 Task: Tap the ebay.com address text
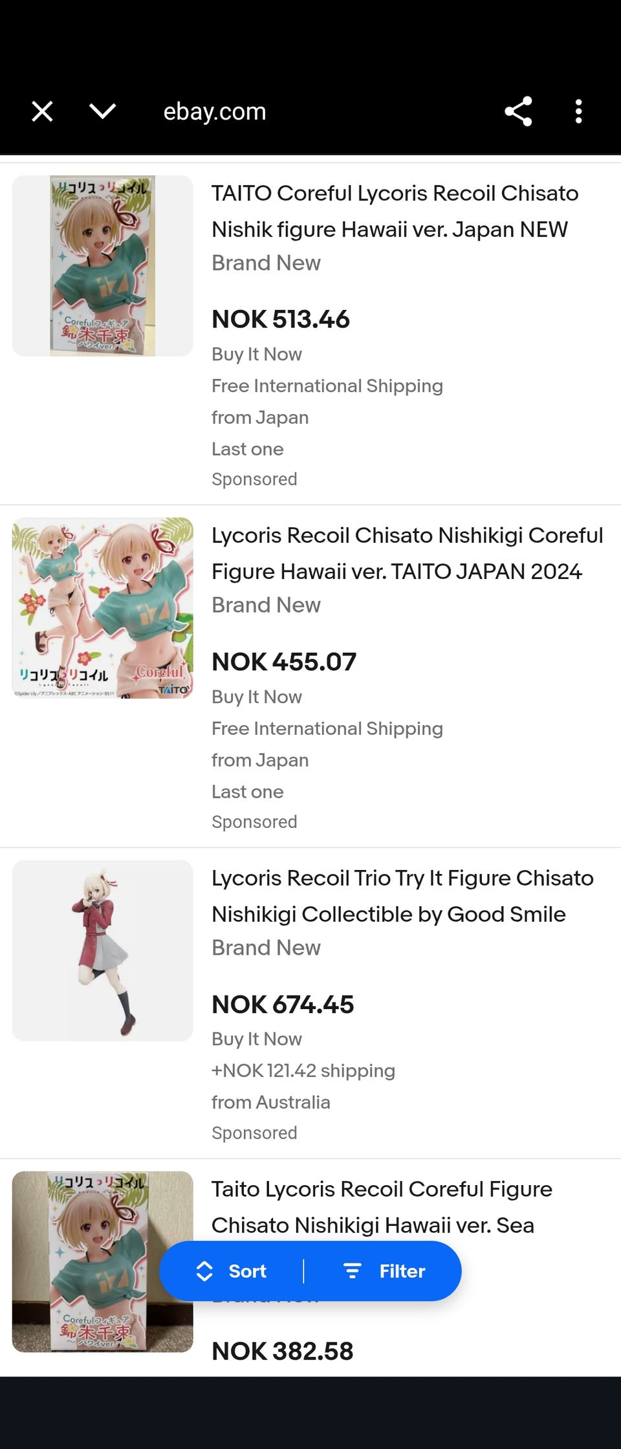coord(214,111)
